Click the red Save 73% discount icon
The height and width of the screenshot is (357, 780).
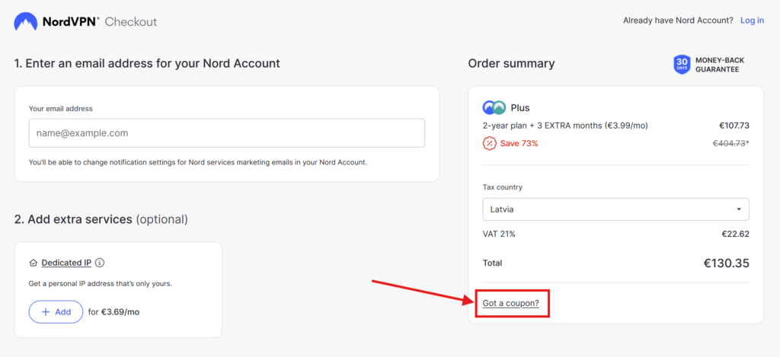(x=490, y=143)
